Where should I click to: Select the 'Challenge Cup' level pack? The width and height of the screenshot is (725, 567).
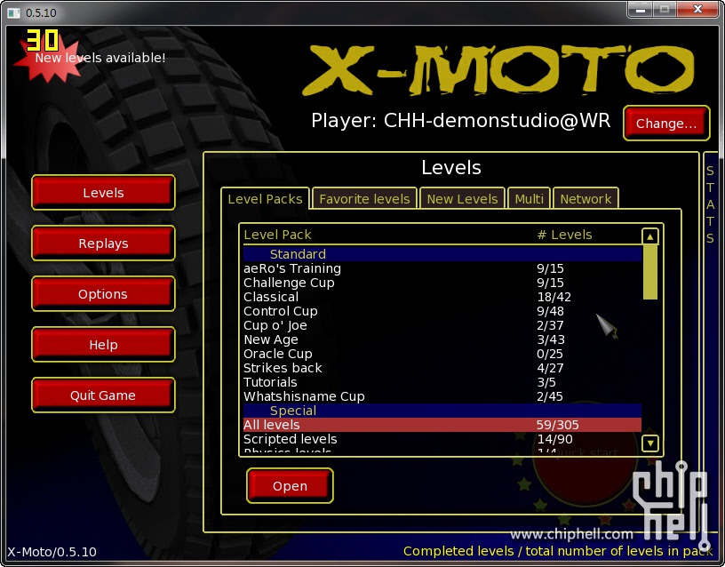point(442,283)
